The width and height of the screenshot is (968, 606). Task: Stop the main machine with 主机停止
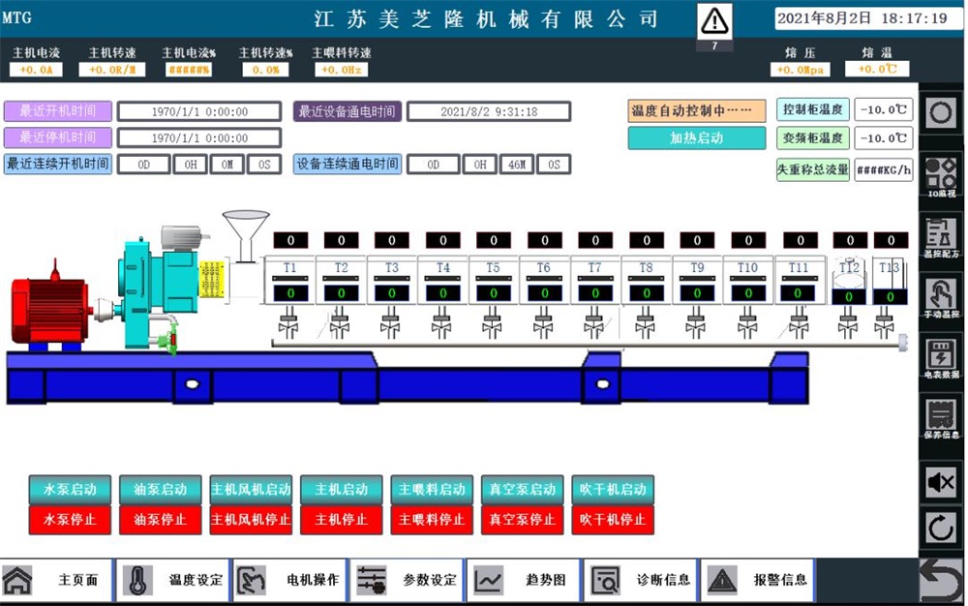[x=341, y=520]
